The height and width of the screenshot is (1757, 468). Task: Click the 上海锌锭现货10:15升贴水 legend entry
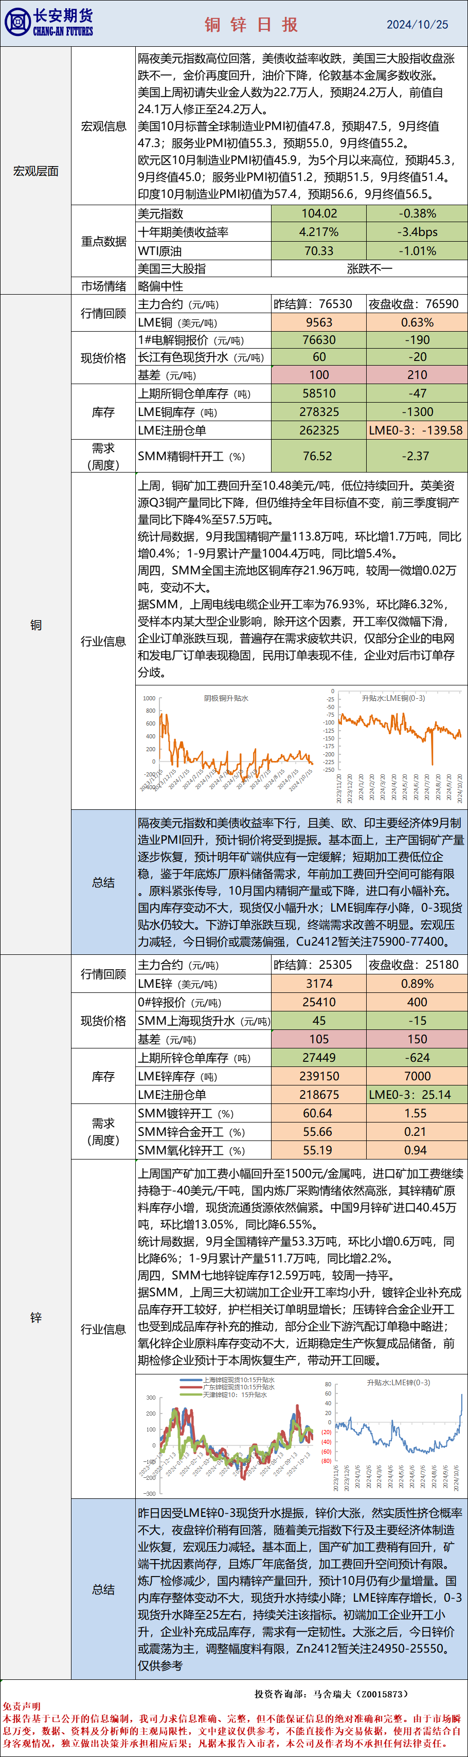(x=228, y=1380)
